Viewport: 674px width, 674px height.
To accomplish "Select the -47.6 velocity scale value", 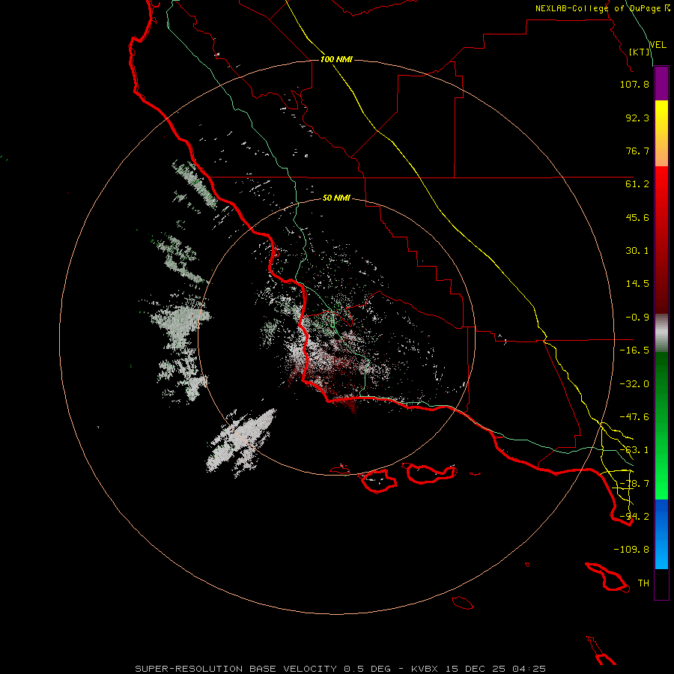I will 634,417.
